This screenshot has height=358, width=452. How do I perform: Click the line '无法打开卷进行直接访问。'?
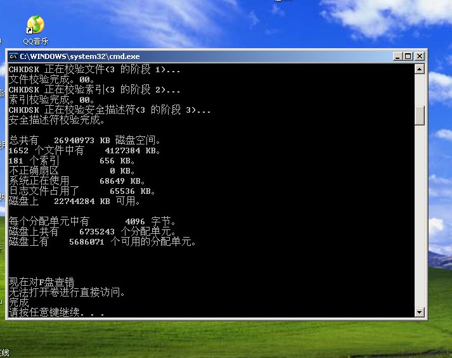tap(67, 292)
